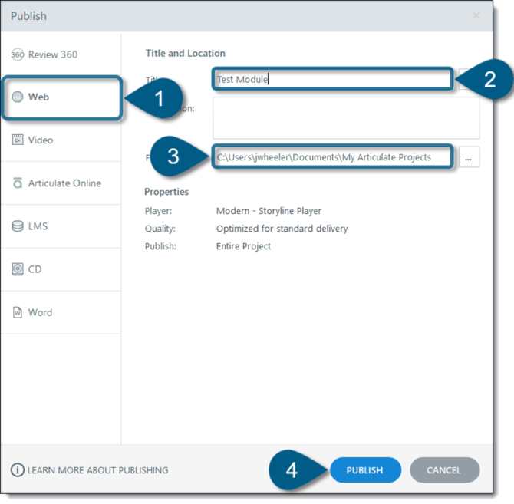Click the Title and Location heading
The width and height of the screenshot is (514, 504).
186,53
